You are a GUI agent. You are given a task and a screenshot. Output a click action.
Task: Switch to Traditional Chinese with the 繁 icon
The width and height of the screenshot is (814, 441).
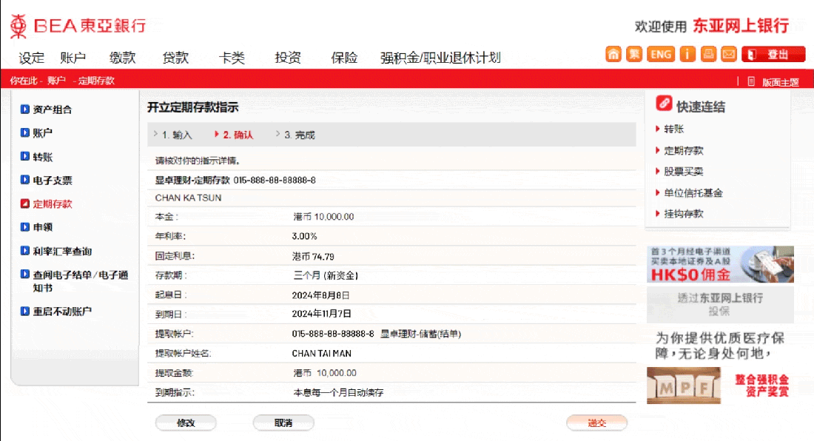point(634,54)
